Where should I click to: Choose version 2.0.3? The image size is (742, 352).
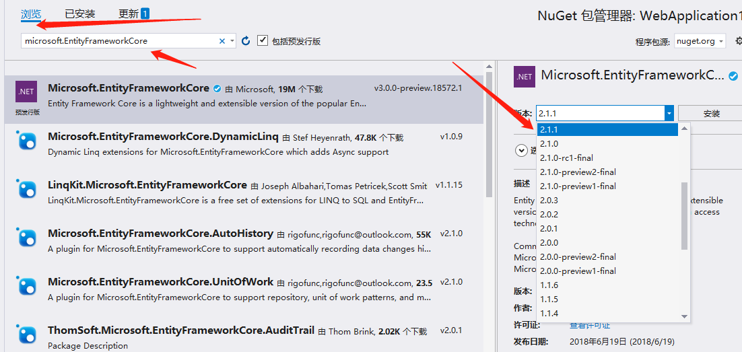click(x=608, y=201)
